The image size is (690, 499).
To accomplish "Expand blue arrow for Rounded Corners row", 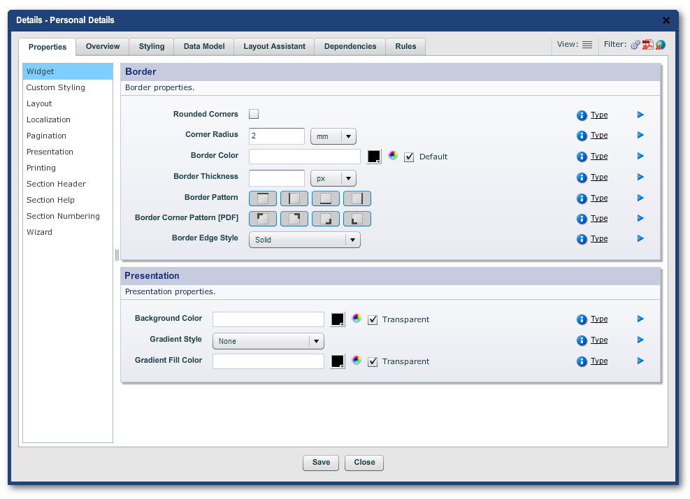I will coord(640,115).
